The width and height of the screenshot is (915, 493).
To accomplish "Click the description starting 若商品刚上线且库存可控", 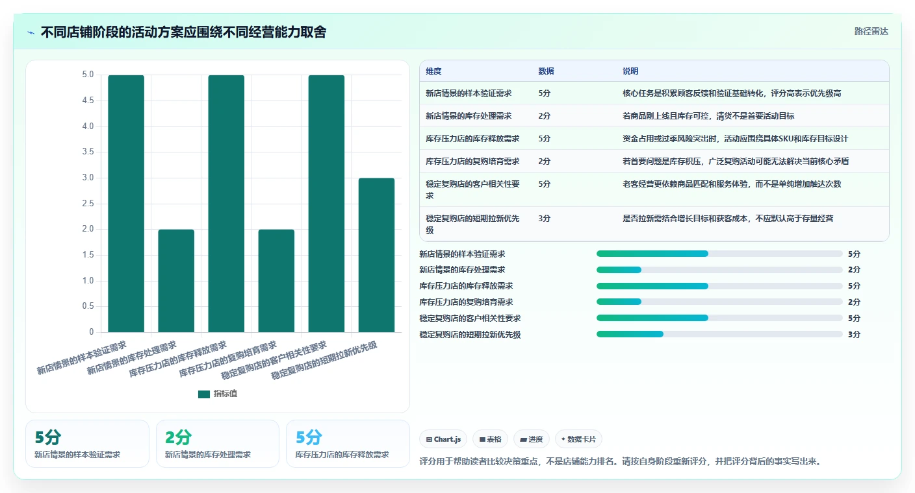I will 708,116.
